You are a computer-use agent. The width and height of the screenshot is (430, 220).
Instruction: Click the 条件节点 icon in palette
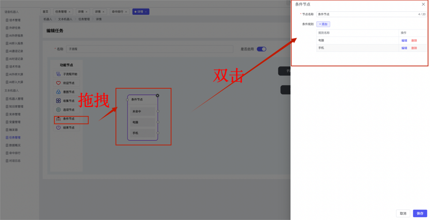58,119
